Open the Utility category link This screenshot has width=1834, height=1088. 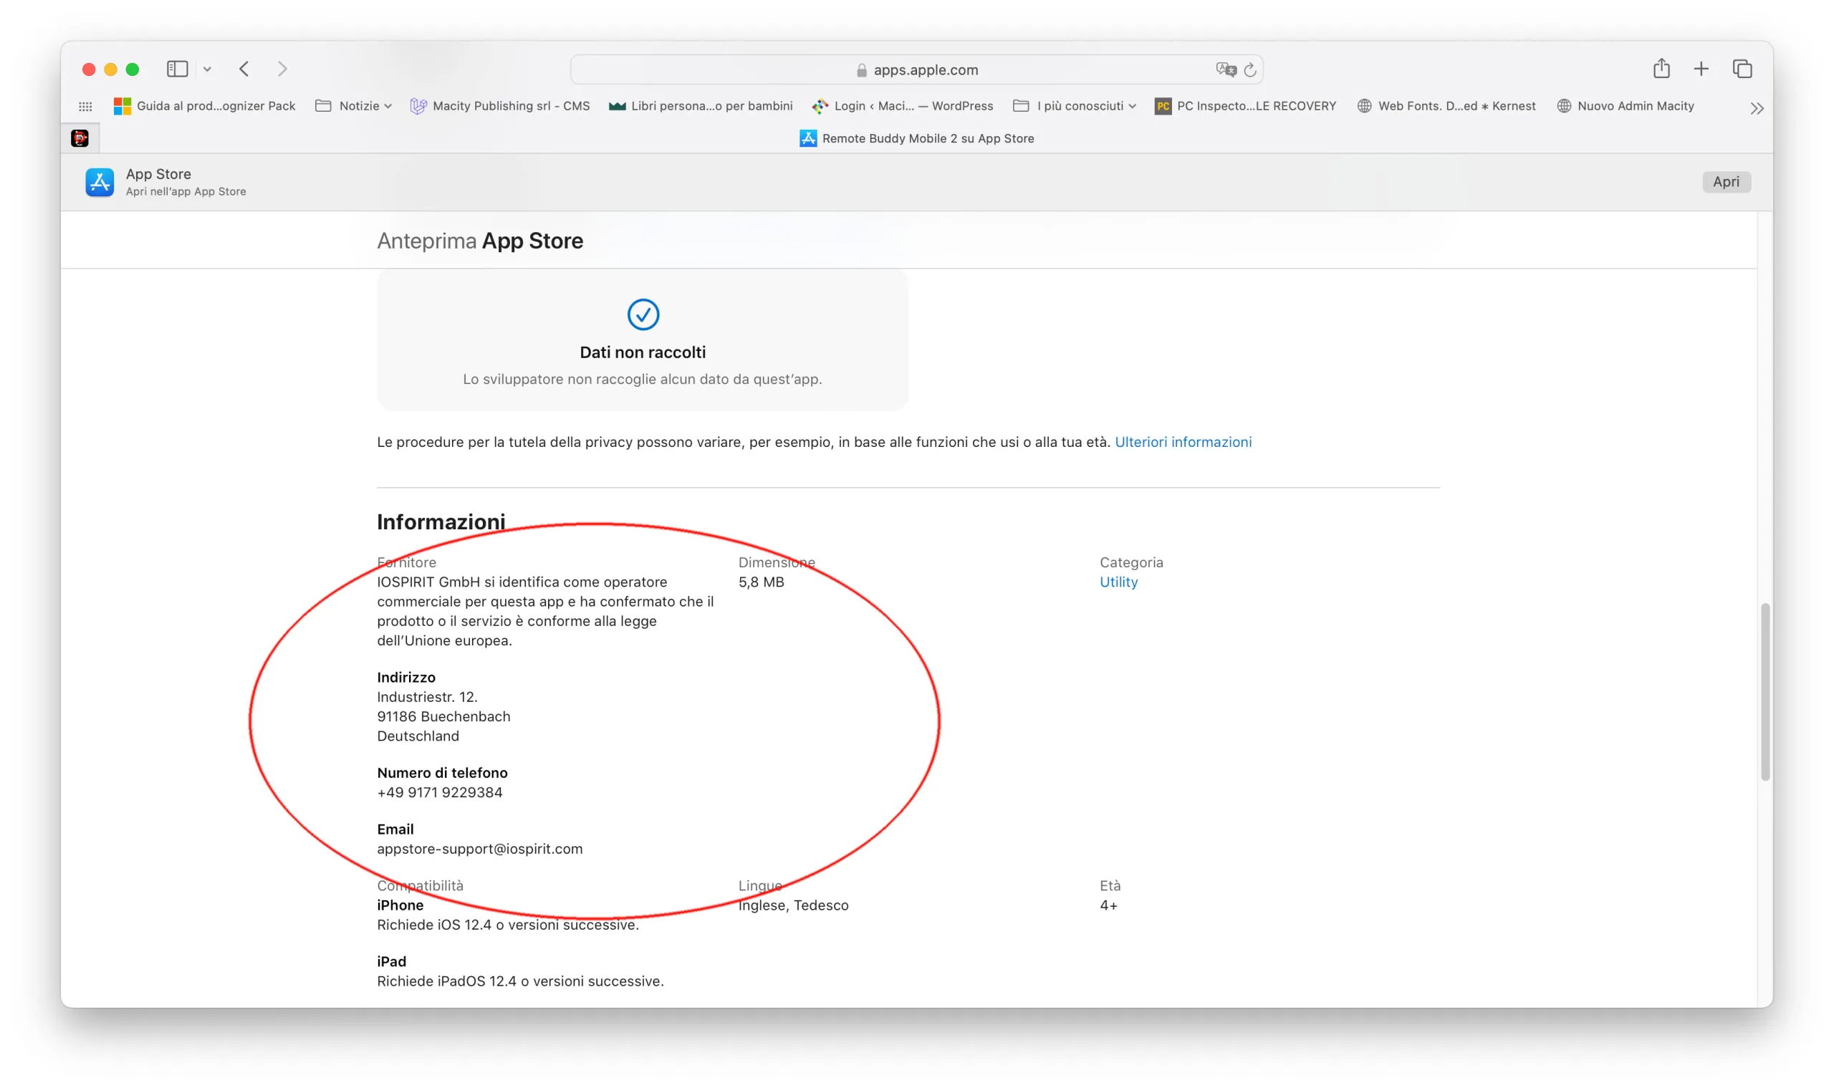coord(1118,582)
